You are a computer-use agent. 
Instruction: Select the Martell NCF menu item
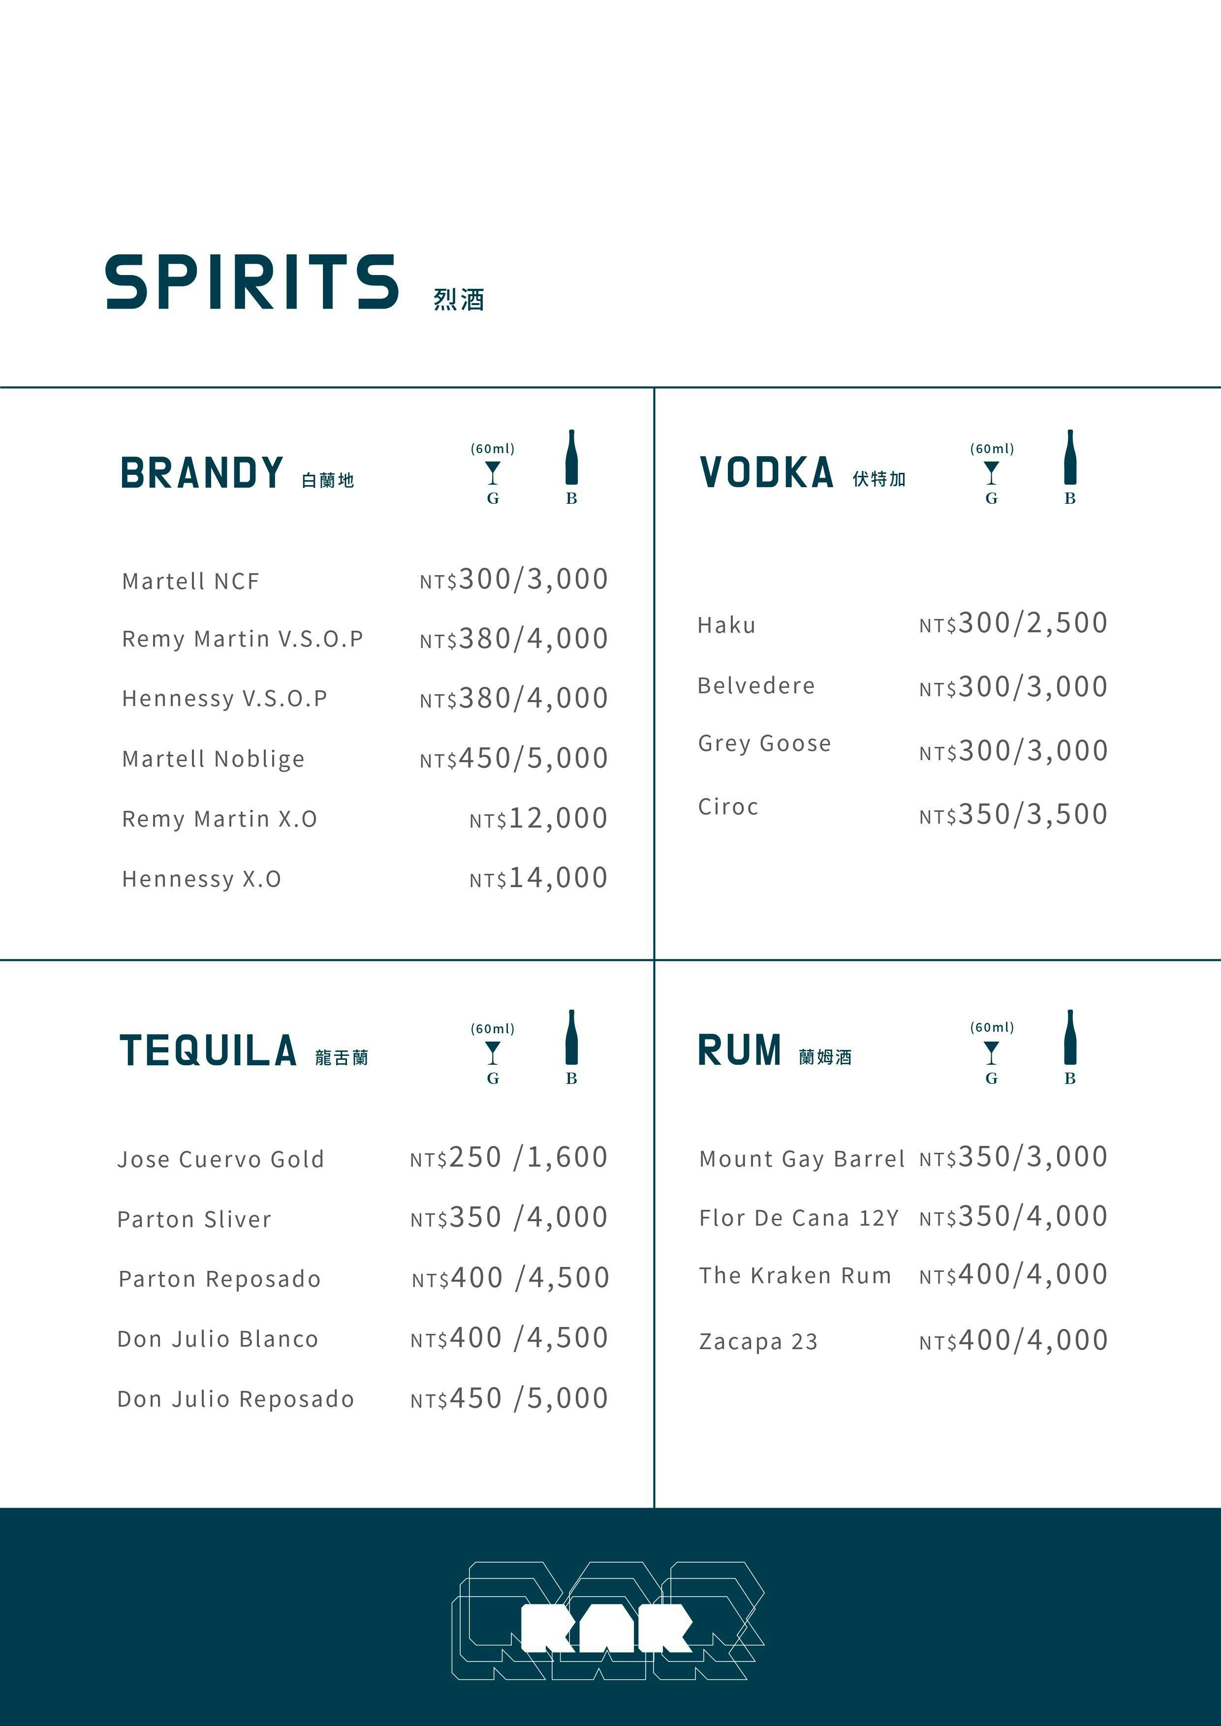(190, 581)
